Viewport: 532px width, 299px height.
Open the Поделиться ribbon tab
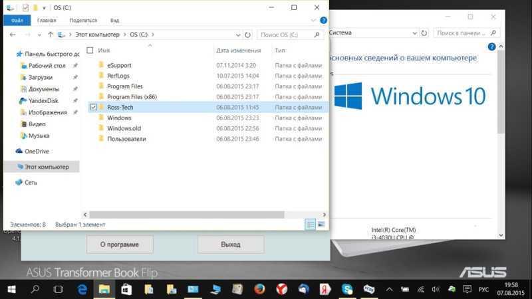(83, 21)
